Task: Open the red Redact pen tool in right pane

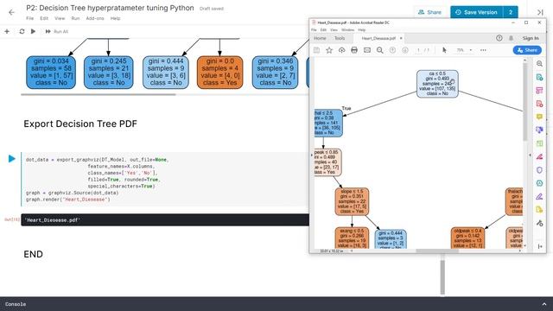Action: click(539, 156)
